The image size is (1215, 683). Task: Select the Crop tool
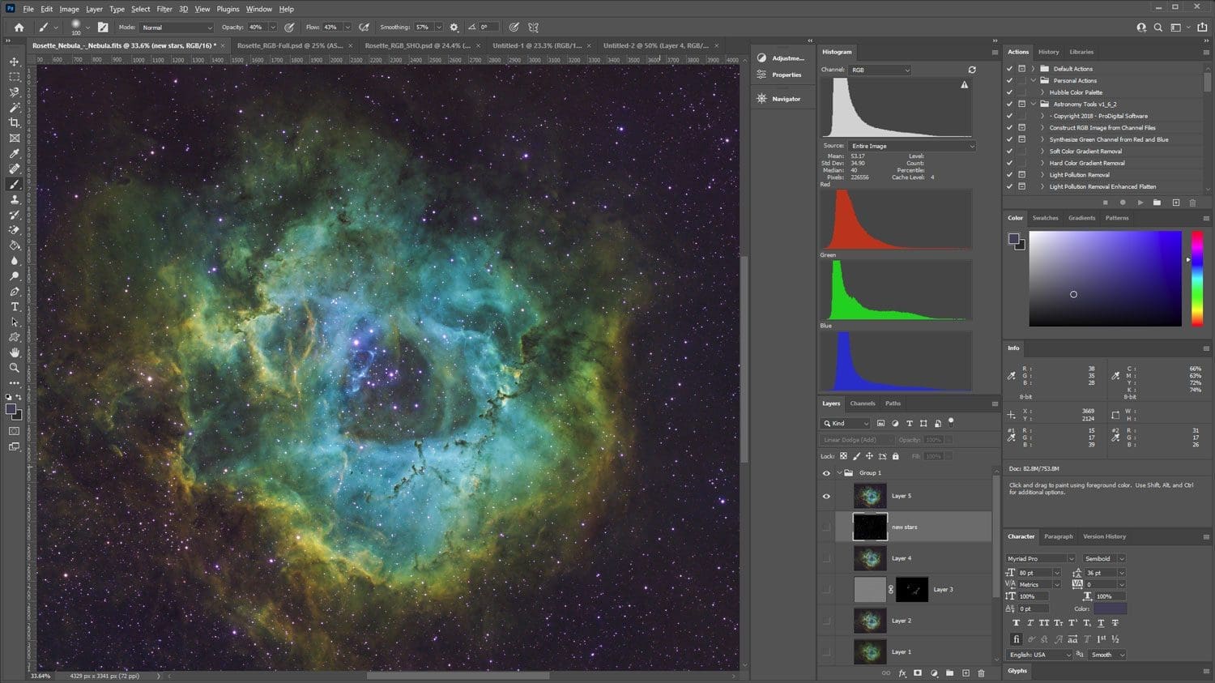coord(14,123)
